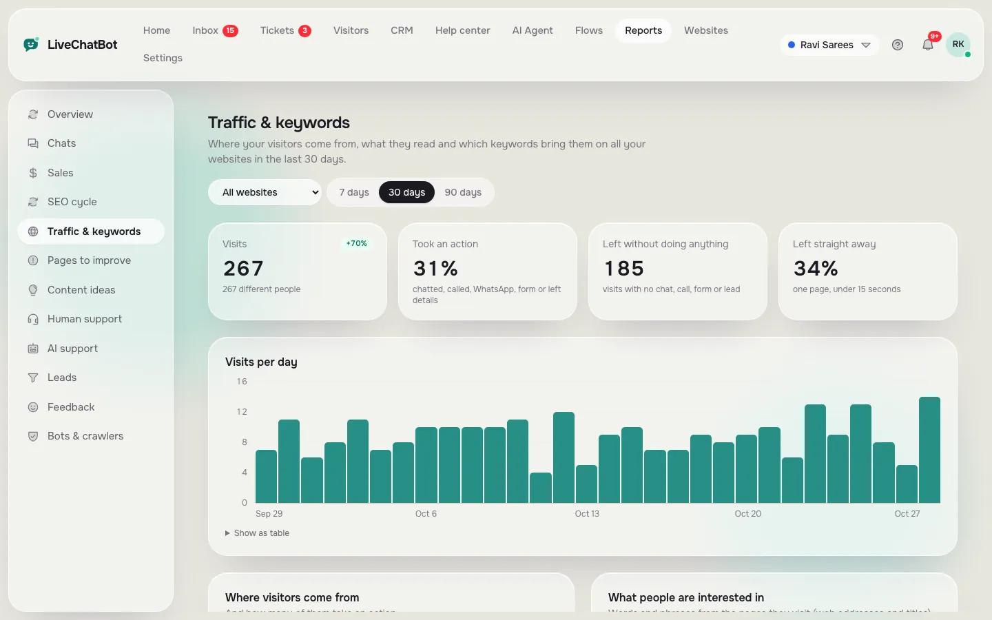Click the Pages to improve icon

pos(33,260)
